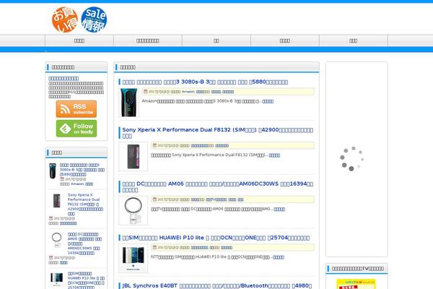Click the Amazon tag in the left sidebar 3080s-B entry
Screen dimensions: 433x289
tap(77, 184)
